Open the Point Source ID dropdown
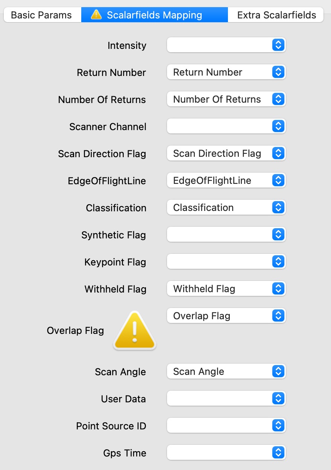 (226, 426)
